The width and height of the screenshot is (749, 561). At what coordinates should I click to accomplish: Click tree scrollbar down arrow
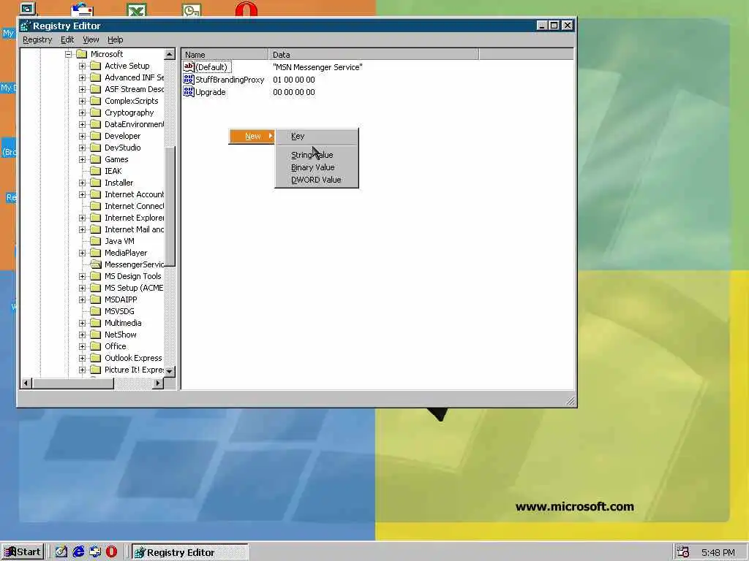pos(170,370)
